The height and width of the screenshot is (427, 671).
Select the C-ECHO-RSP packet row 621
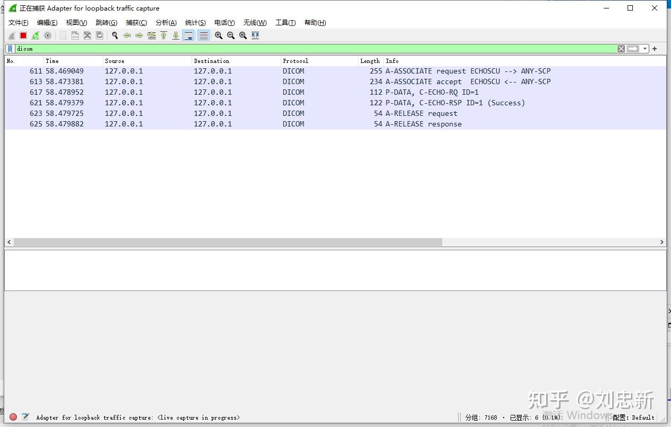335,103
